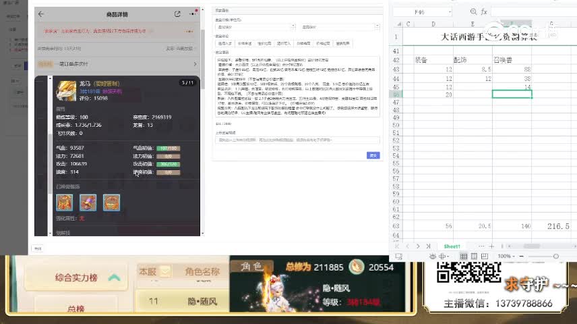Select the 法力初值 tan bar
Screen dimensions: 577x324
[168, 157]
